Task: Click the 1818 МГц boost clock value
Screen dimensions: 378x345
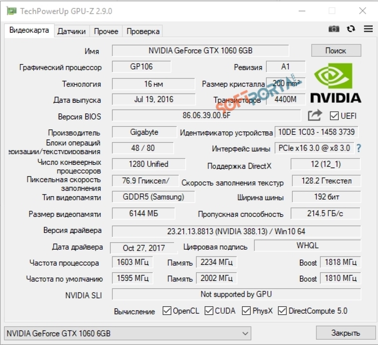Action: 340,262
